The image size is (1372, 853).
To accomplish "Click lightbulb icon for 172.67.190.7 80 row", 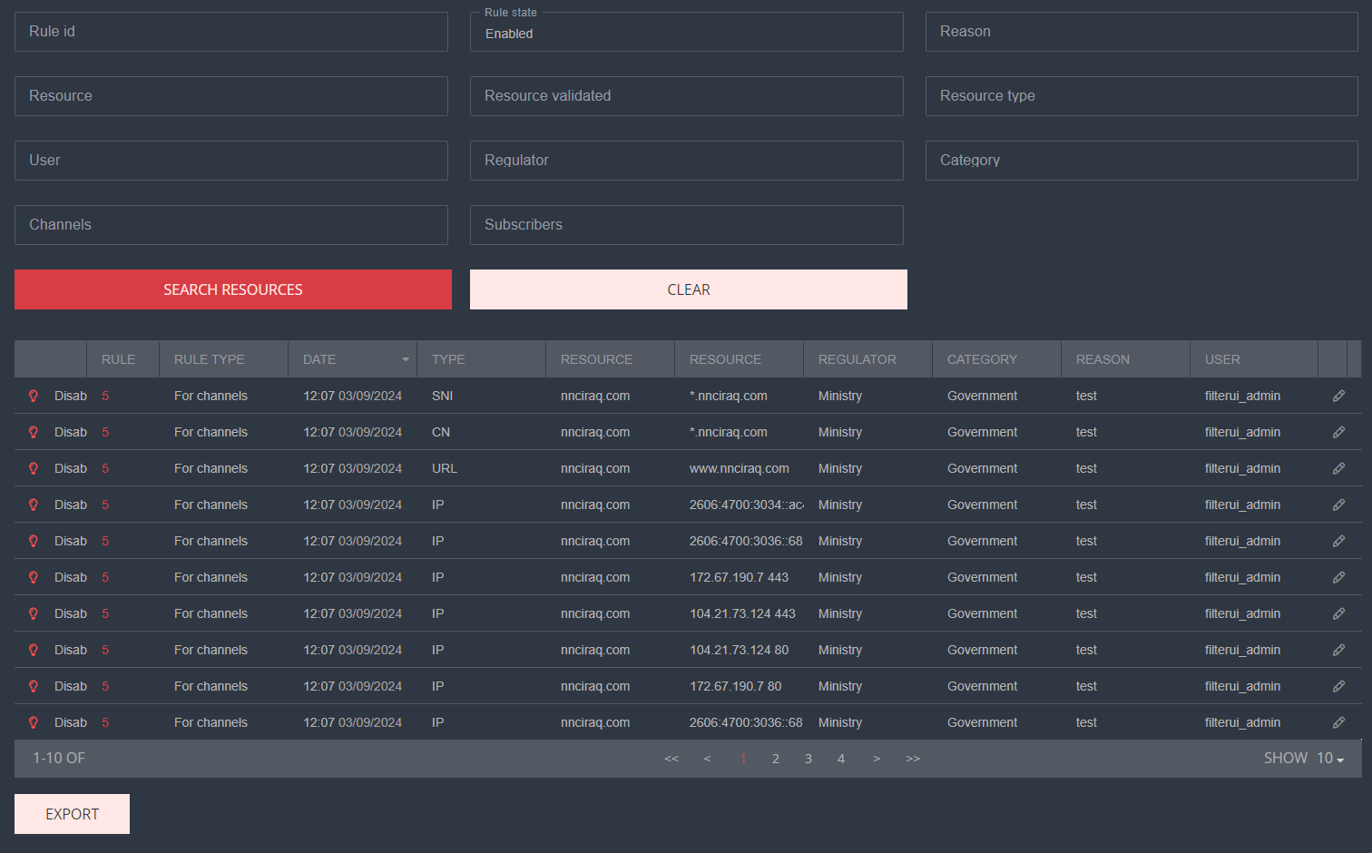I will point(34,686).
